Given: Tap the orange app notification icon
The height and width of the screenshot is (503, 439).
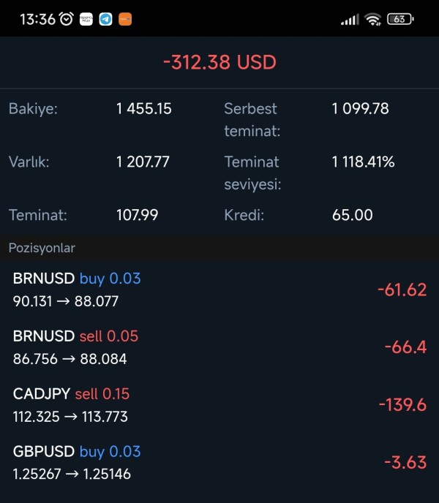Looking at the screenshot, I should pyautogui.click(x=125, y=19).
